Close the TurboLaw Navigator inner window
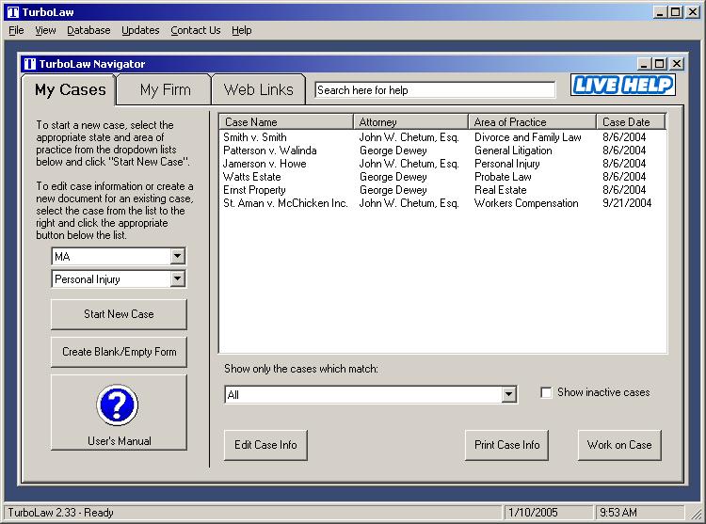The image size is (706, 524). point(676,64)
